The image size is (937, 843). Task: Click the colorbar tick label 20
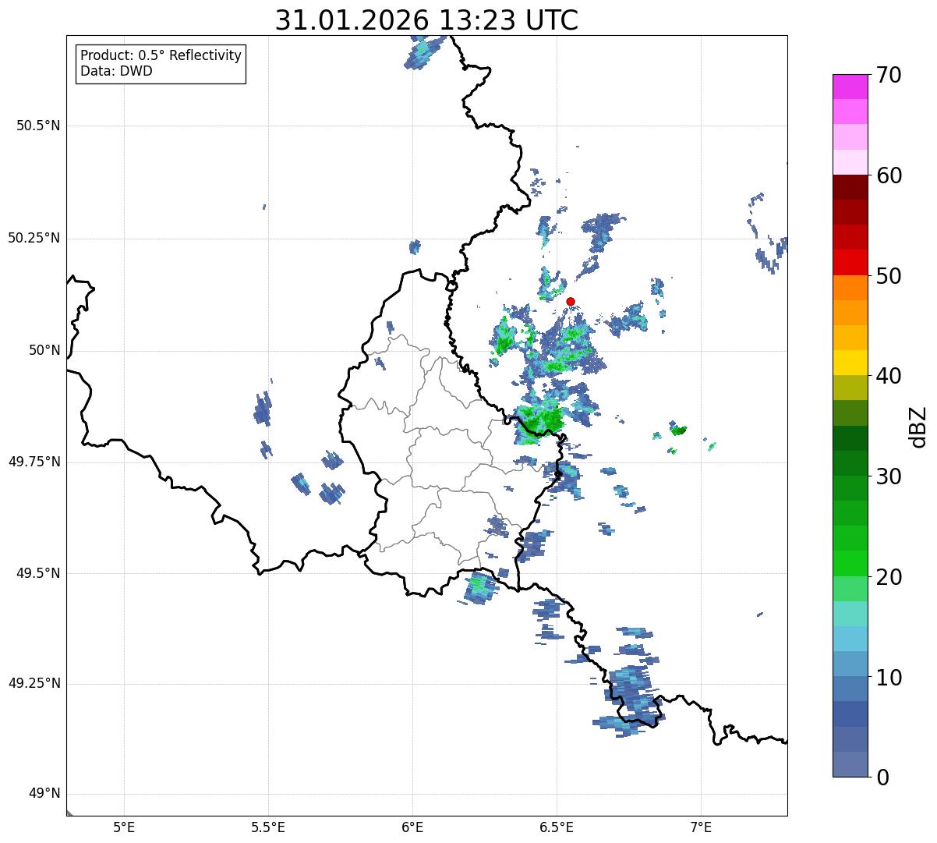[x=889, y=577]
